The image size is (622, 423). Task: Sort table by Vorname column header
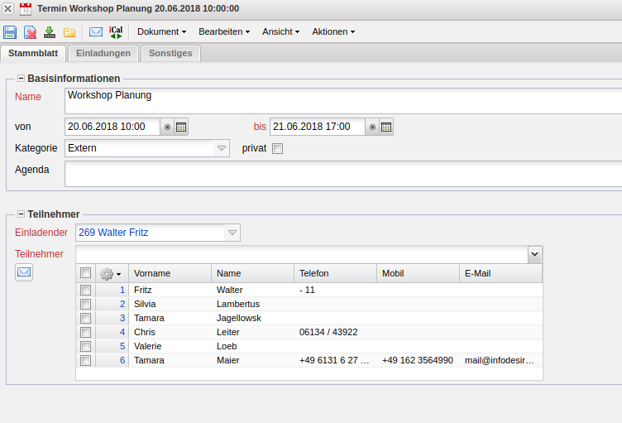[170, 273]
